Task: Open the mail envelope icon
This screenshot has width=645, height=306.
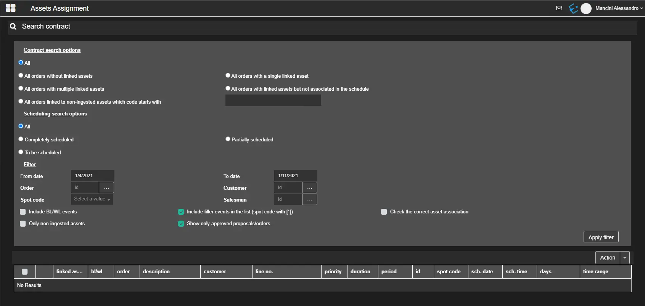Action: click(559, 8)
